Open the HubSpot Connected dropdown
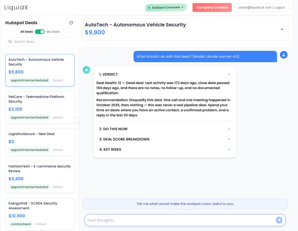Screen dimensions: 298x231 182,7
